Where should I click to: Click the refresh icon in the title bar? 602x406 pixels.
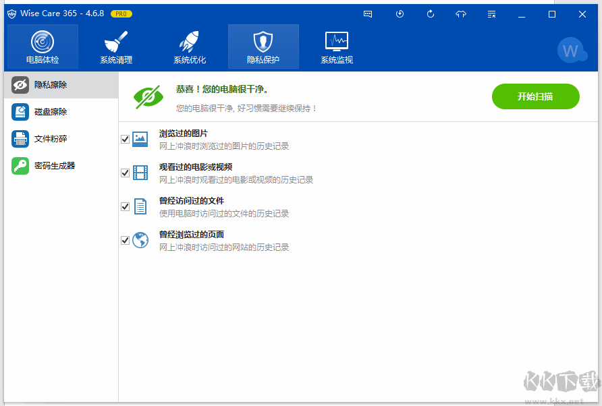(430, 13)
